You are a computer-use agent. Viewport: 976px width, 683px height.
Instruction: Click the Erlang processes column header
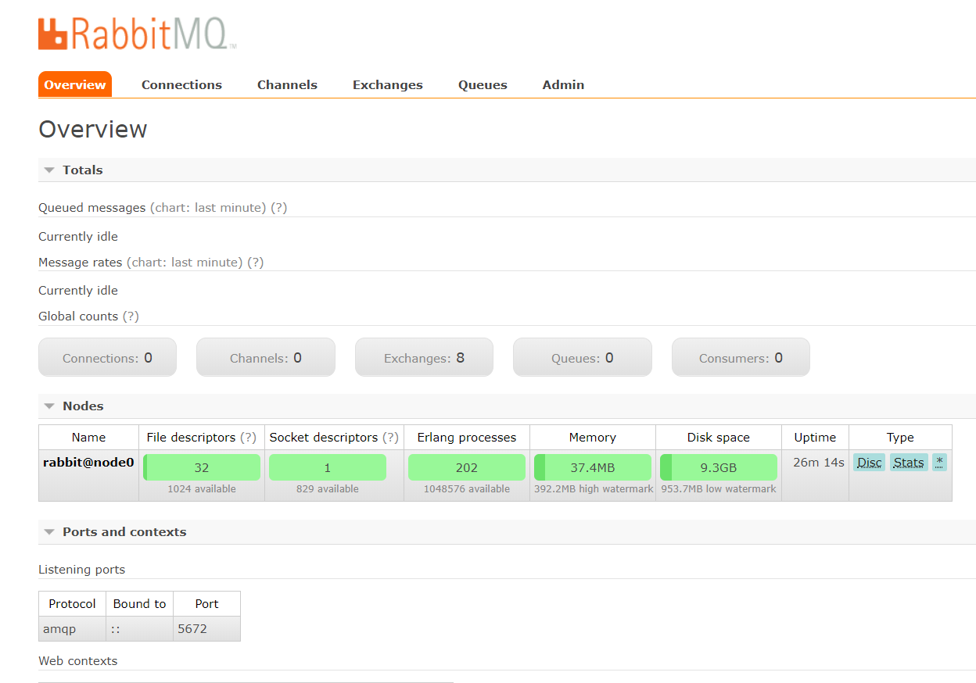[467, 437]
